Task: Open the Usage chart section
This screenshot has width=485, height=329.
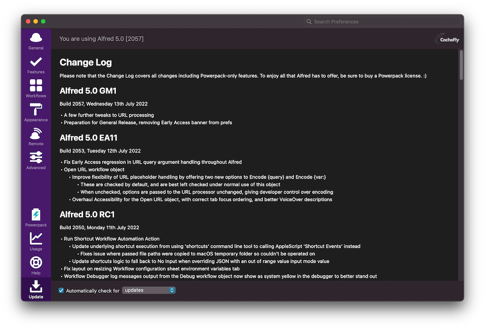Action: coord(36,238)
